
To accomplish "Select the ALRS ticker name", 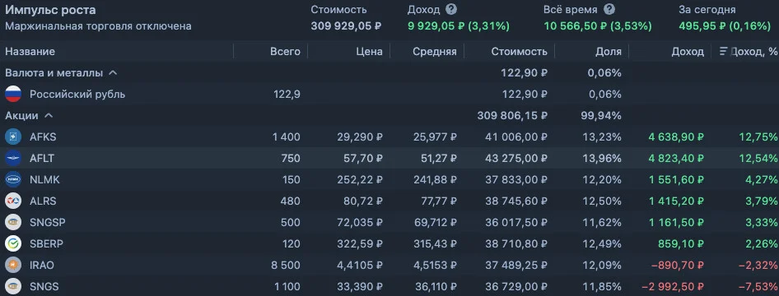I will [43, 201].
